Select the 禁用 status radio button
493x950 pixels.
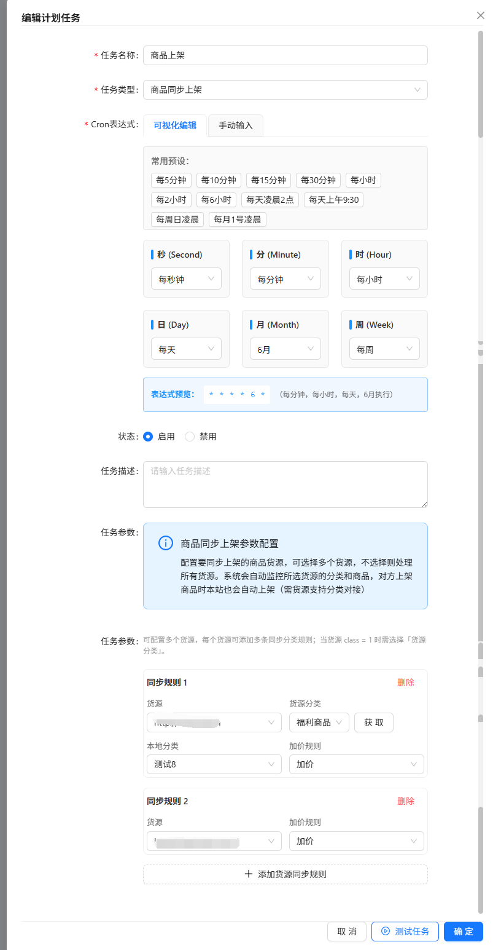pyautogui.click(x=190, y=437)
